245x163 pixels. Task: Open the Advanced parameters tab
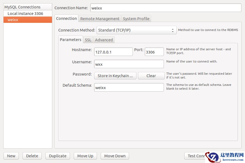104,40
